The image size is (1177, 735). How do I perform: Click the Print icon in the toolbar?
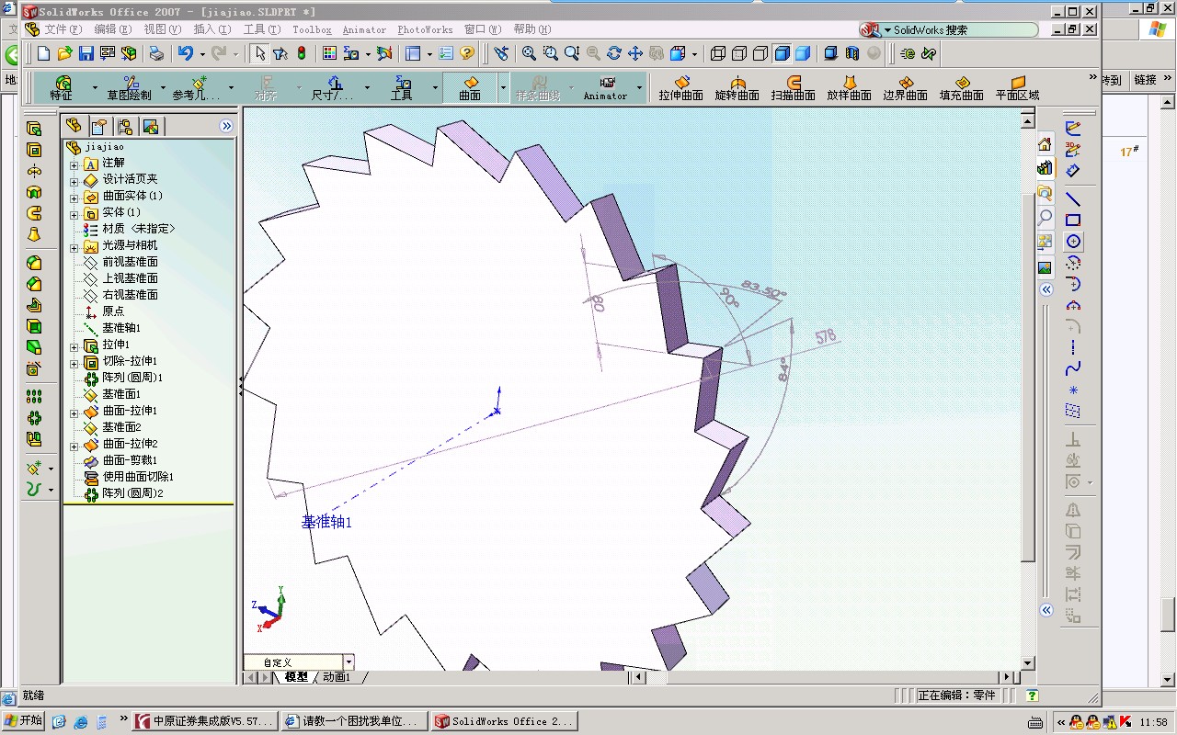pyautogui.click(x=156, y=53)
